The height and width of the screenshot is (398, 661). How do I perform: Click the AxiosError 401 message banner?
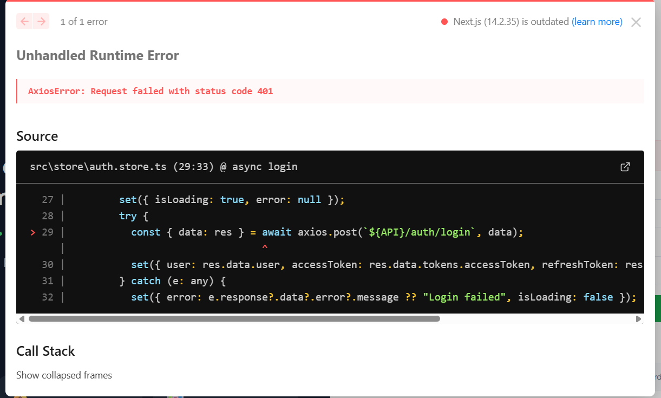150,91
